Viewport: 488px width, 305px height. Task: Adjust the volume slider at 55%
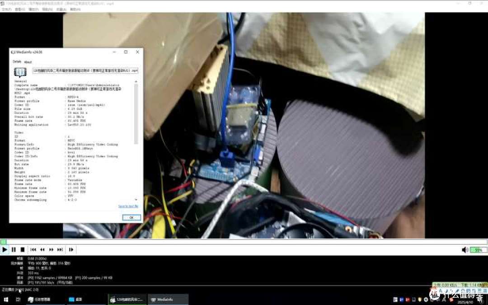coord(478,250)
